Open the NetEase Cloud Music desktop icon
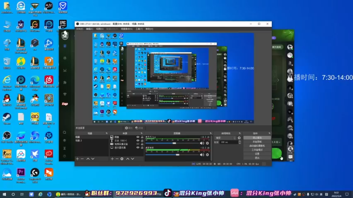This screenshot has width=353, height=198. 49,81
